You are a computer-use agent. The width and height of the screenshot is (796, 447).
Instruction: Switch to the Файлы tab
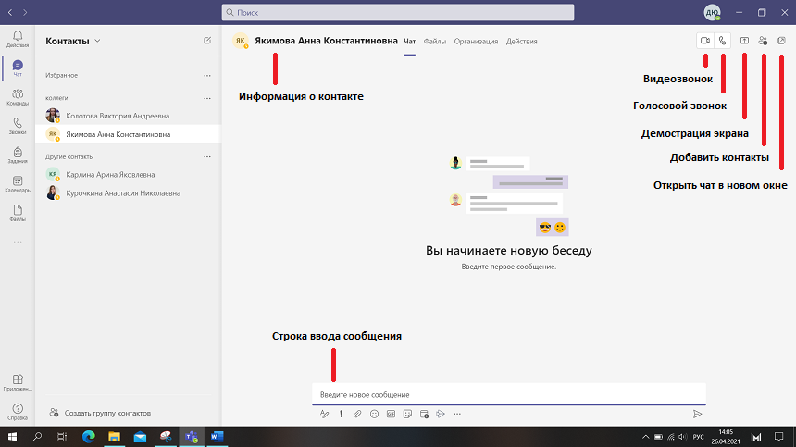point(435,42)
